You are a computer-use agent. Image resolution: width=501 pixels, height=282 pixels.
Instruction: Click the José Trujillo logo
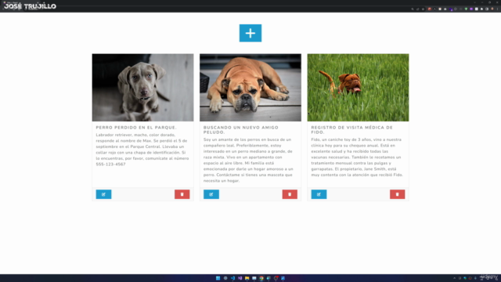pos(30,6)
